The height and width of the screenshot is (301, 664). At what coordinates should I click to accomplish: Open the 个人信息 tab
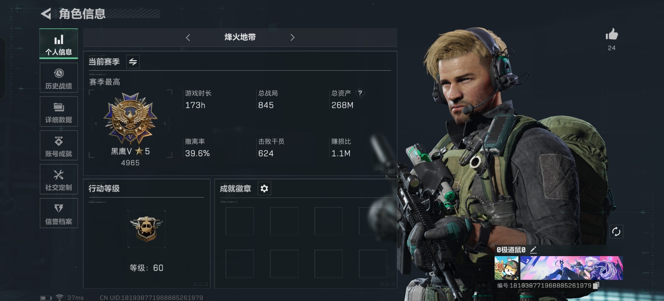[59, 44]
